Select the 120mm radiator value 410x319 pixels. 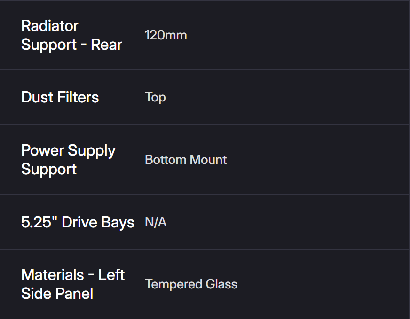166,35
